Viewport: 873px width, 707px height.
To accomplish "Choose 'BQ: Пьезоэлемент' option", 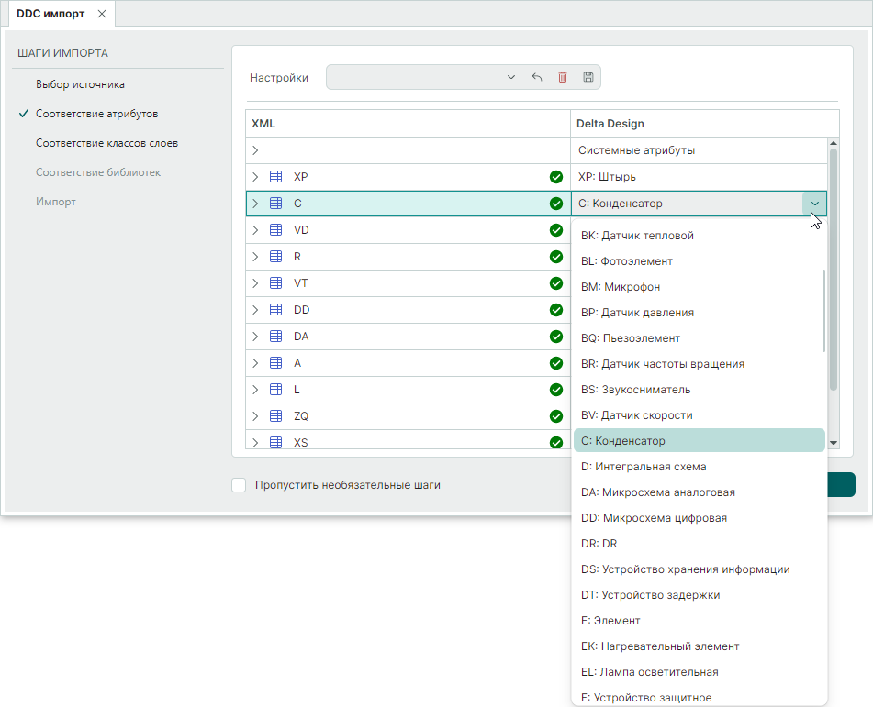I will [x=630, y=338].
